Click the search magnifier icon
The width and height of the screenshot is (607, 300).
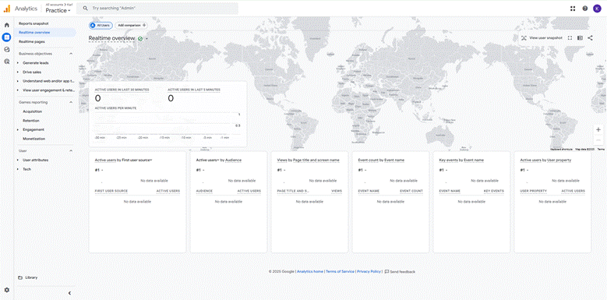[86, 8]
